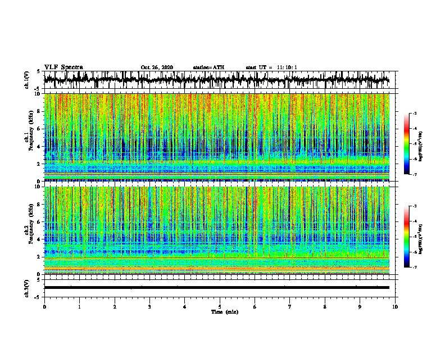The height and width of the screenshot is (344, 445).
Task: Click the ch.3 flat black trace
Action: click(217, 288)
